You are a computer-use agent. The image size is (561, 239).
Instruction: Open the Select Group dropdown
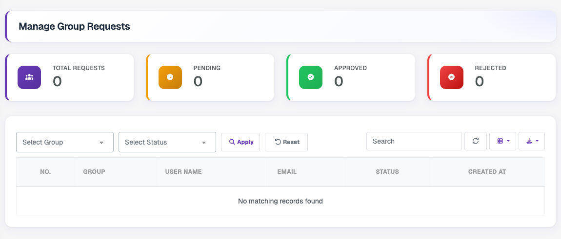coord(65,142)
